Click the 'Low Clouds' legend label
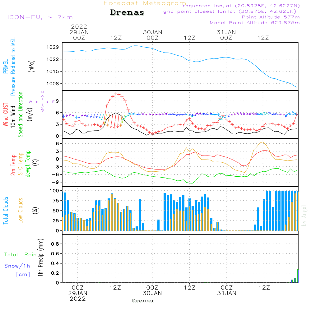This screenshot has height=311, width=311. click(21, 211)
